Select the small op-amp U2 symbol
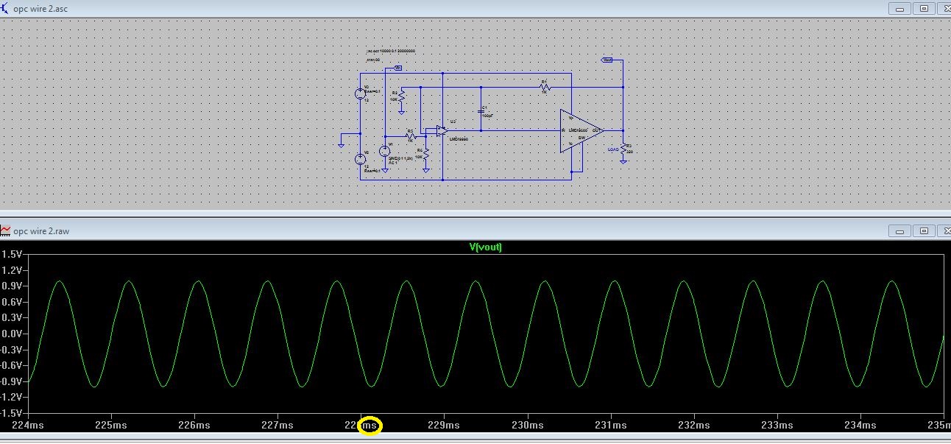This screenshot has height=444, width=951. pyautogui.click(x=441, y=131)
